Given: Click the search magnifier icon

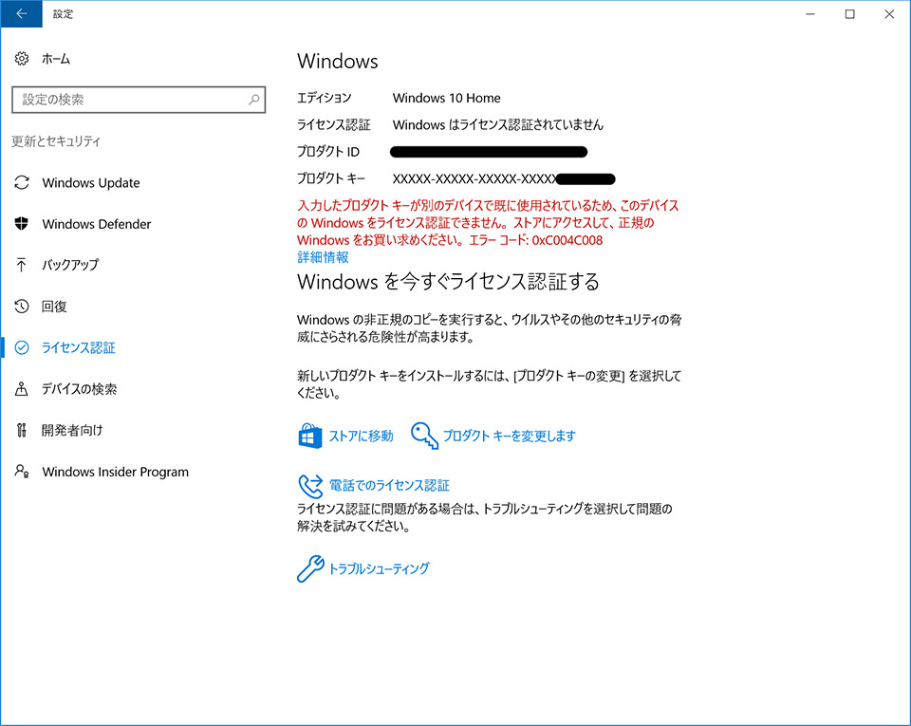Looking at the screenshot, I should [x=254, y=100].
